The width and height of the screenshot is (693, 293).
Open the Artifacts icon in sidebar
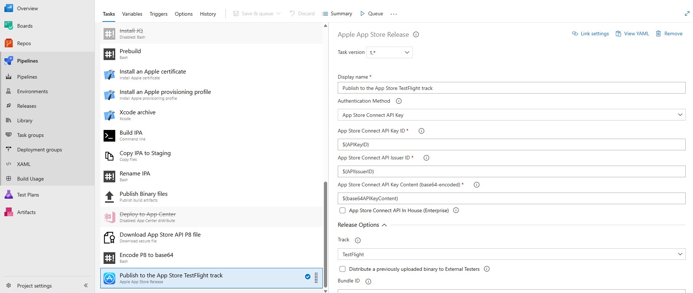coord(9,212)
